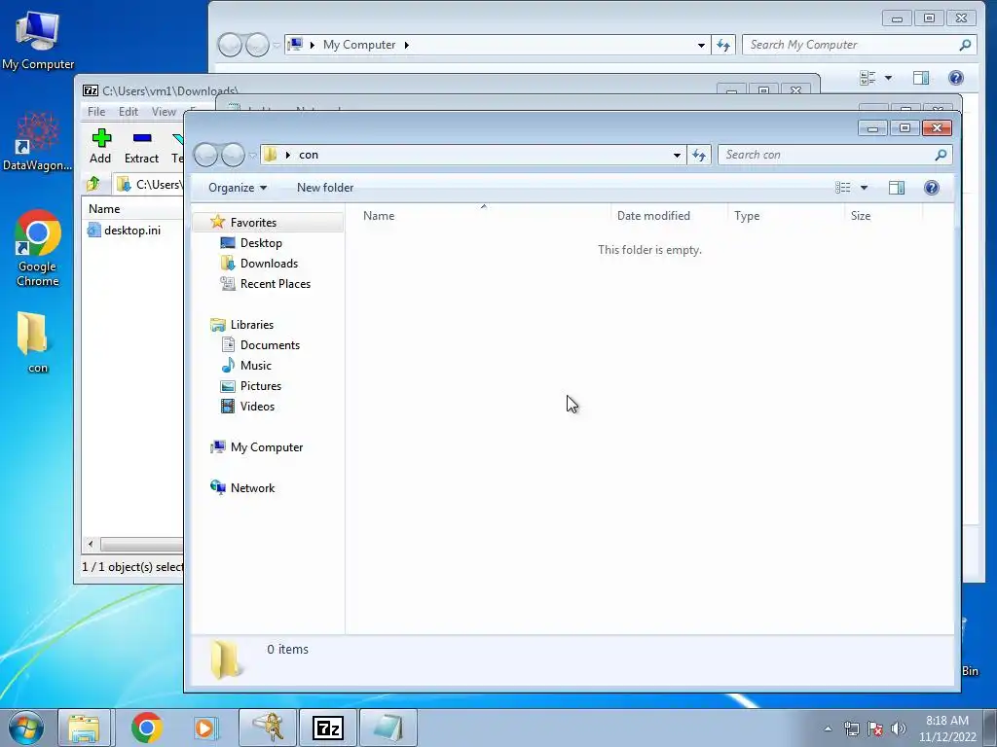Refresh the con folder view
This screenshot has height=747, width=997.
coord(699,155)
